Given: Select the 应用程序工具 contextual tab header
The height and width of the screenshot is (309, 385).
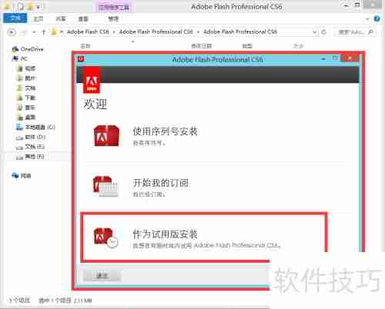Looking at the screenshot, I should click(x=114, y=8).
